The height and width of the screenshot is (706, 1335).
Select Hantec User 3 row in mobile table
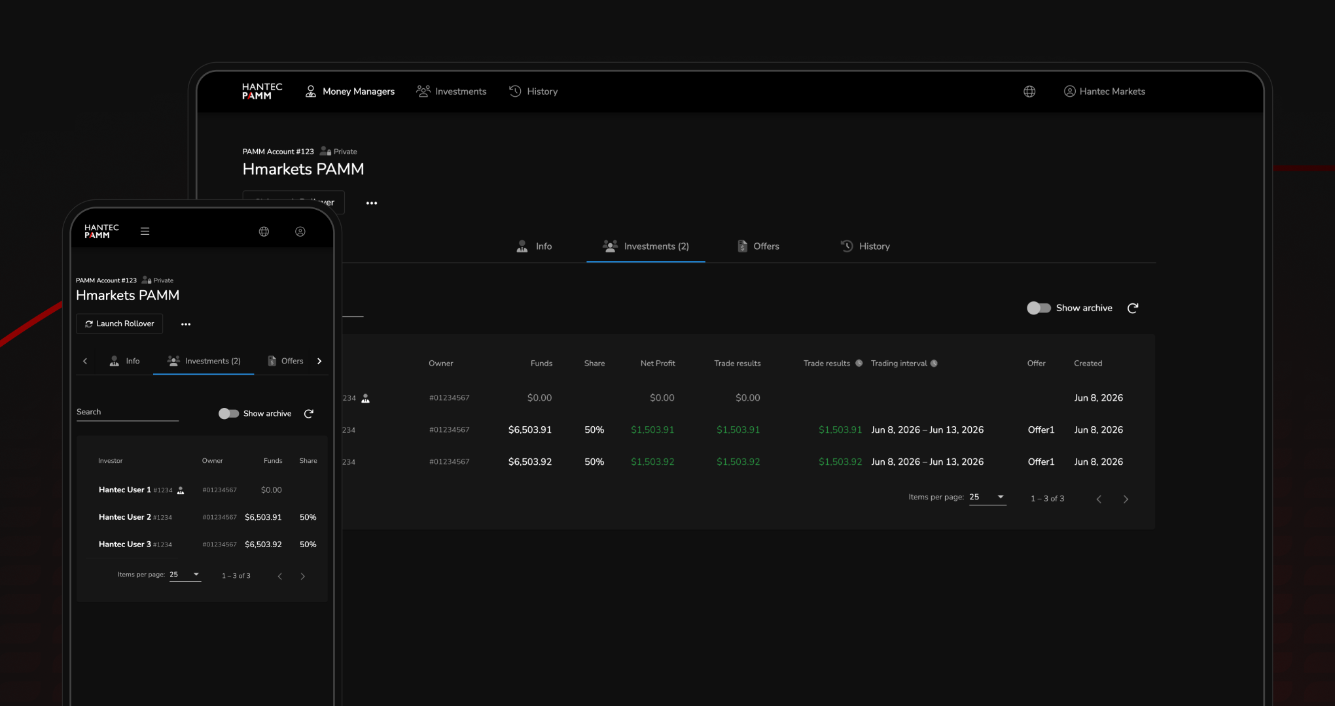(x=202, y=545)
